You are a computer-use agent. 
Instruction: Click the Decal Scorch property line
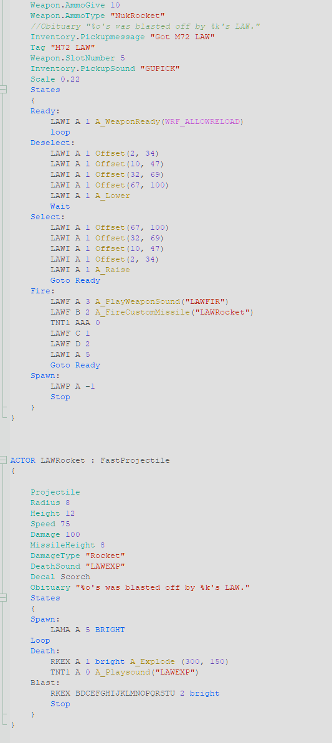click(x=60, y=577)
